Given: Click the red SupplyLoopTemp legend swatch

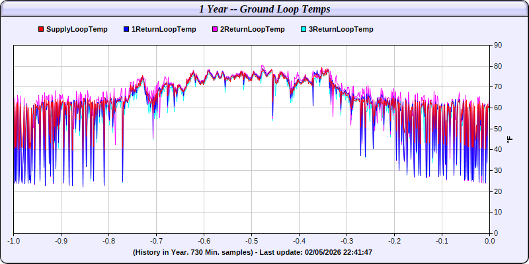Looking at the screenshot, I should 42,30.
